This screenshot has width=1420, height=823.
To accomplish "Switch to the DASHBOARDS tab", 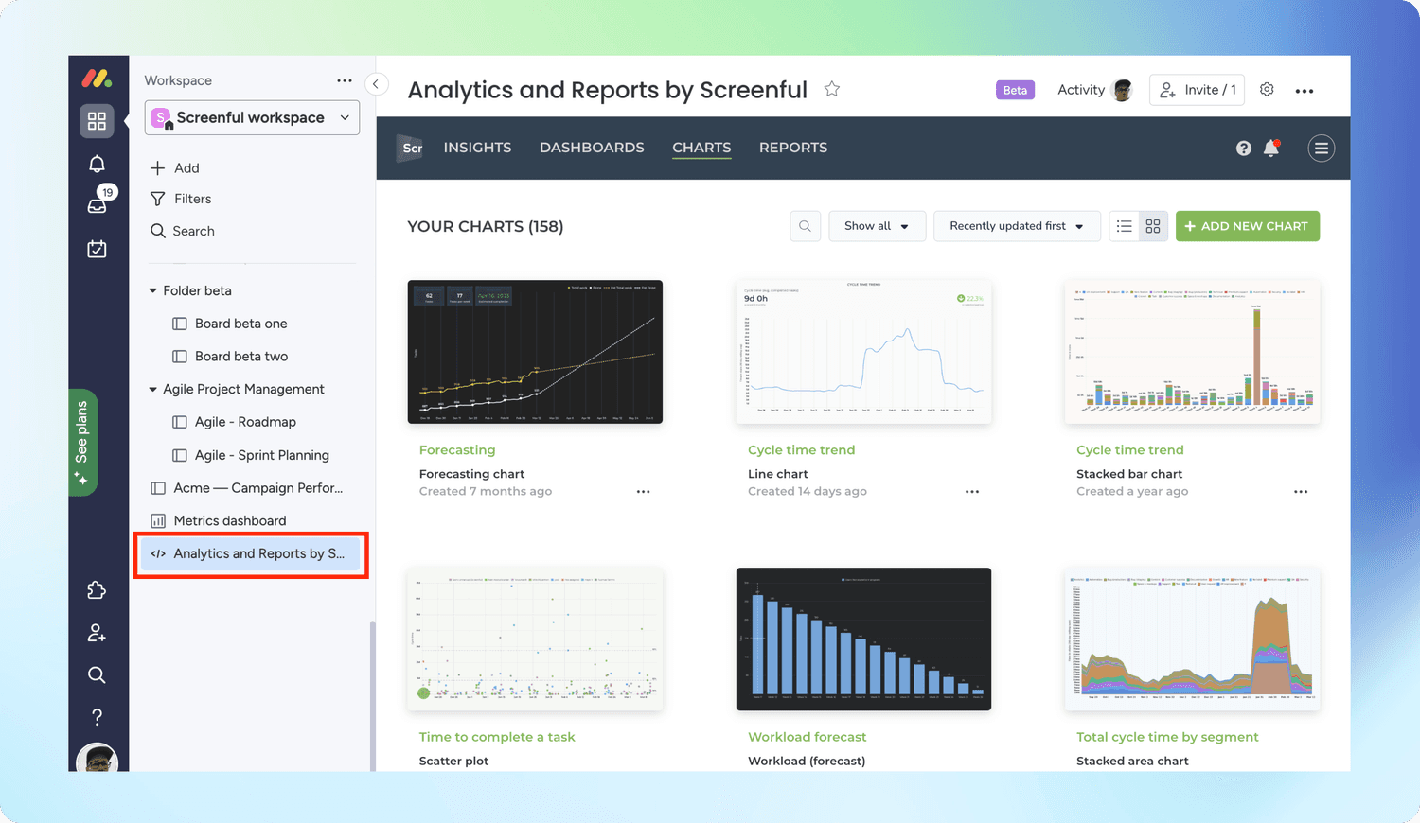I will 592,148.
